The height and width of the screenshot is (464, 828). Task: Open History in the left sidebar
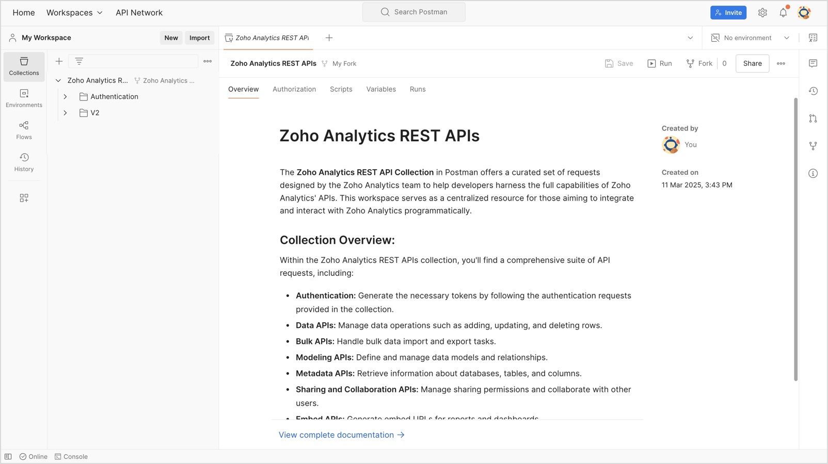coord(24,162)
